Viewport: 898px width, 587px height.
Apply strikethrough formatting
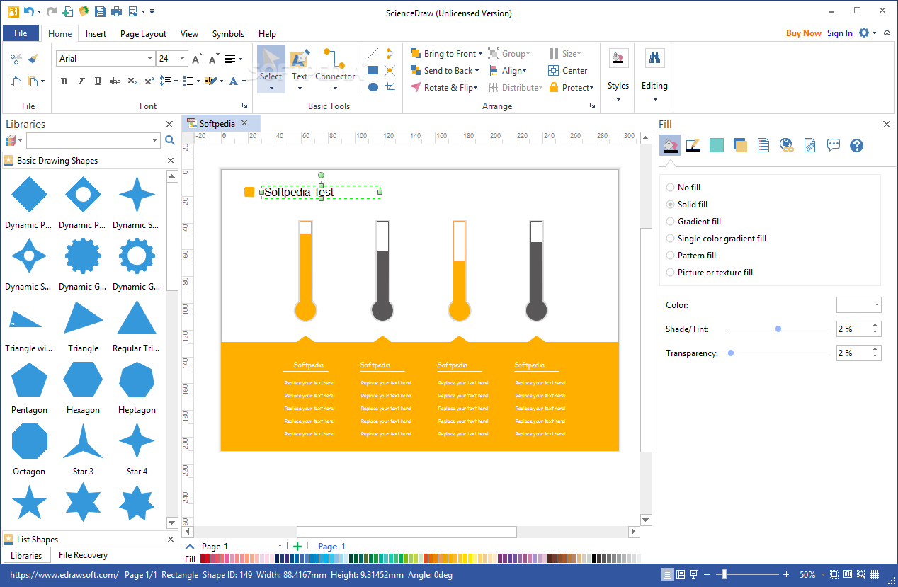point(115,81)
